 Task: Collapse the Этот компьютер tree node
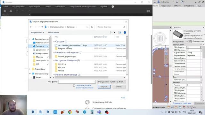click(x=30, y=74)
